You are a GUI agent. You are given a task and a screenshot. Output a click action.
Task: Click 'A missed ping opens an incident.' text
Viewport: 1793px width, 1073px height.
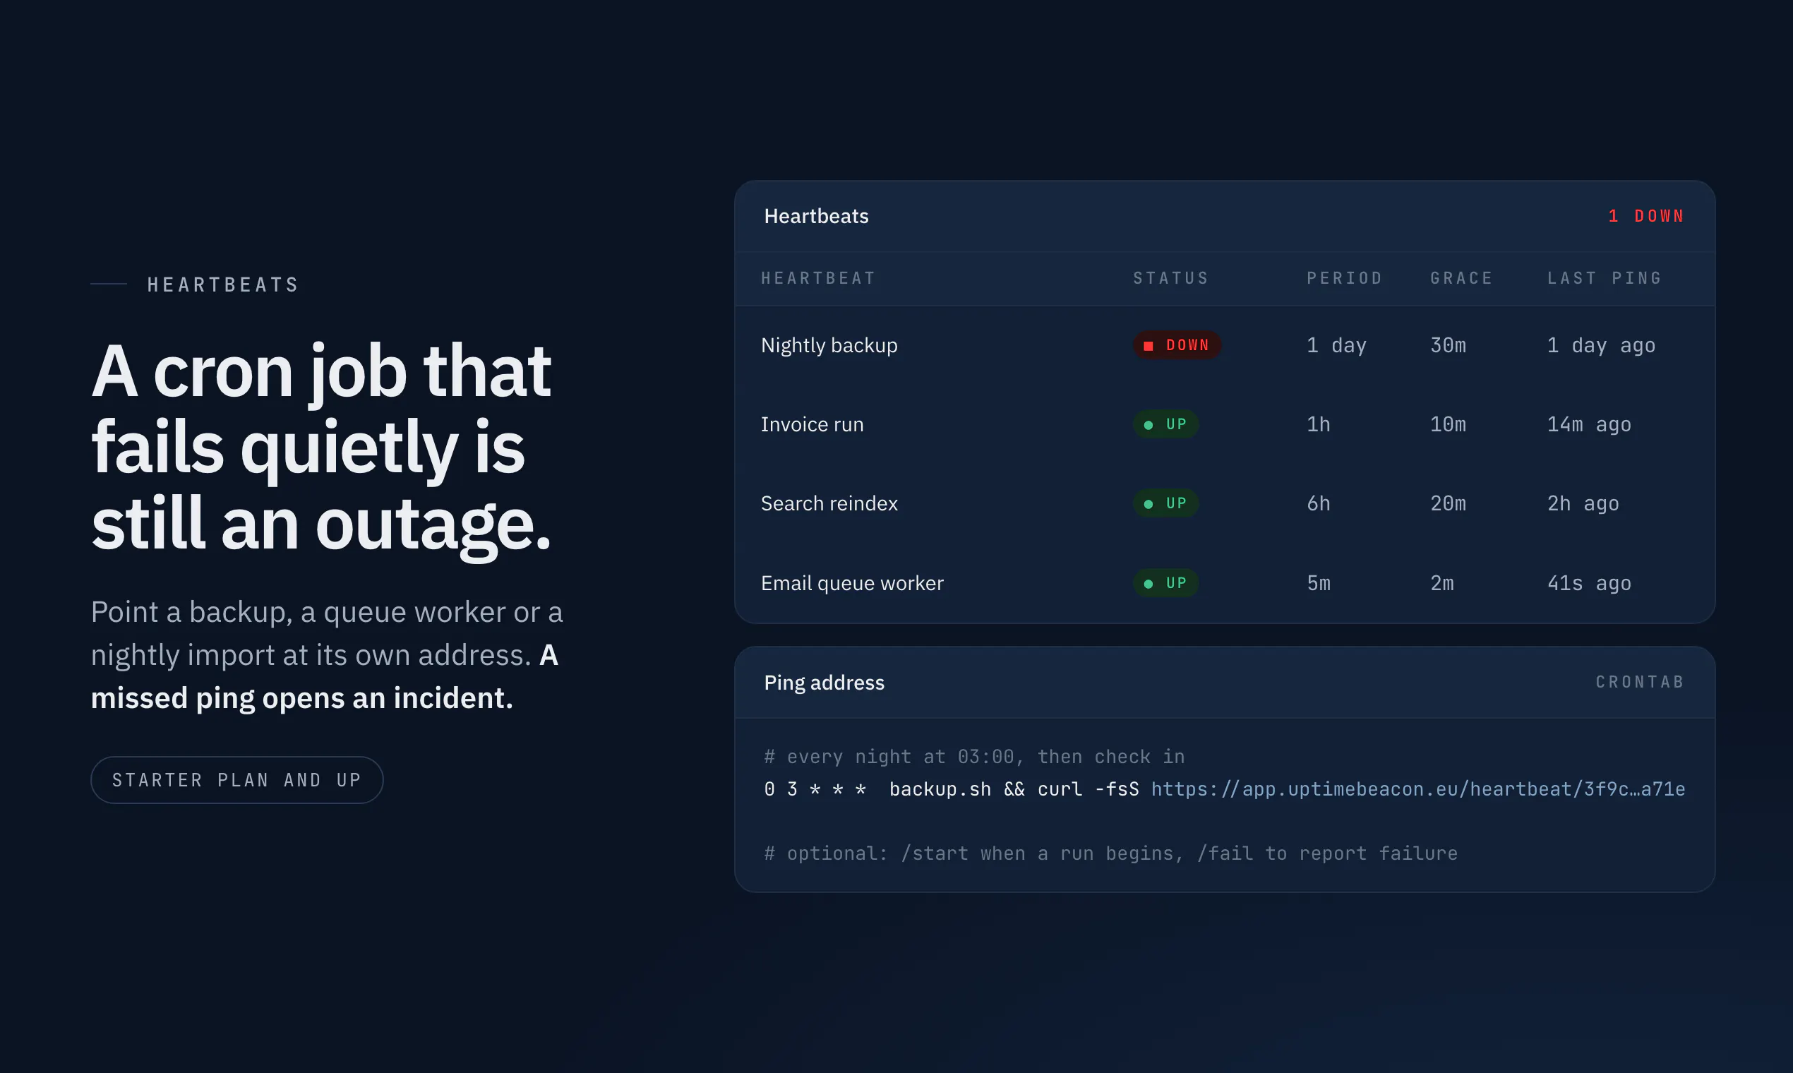[x=324, y=677]
